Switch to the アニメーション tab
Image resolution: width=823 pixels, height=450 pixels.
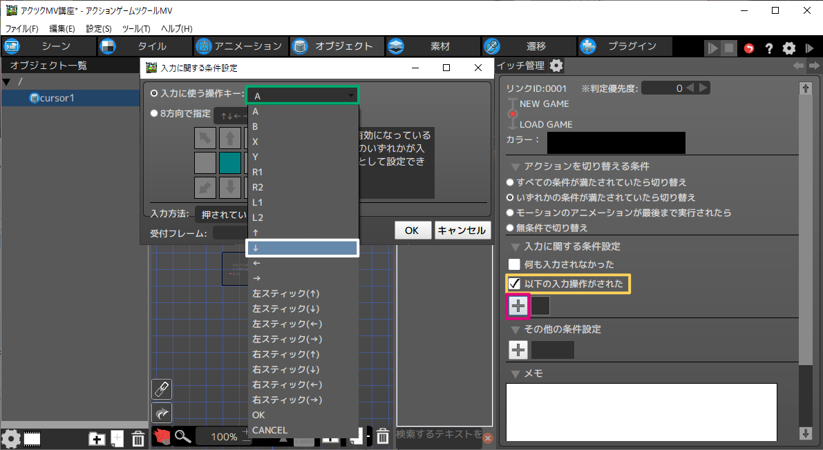click(239, 46)
